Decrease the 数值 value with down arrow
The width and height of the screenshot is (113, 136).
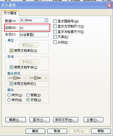(46, 21)
